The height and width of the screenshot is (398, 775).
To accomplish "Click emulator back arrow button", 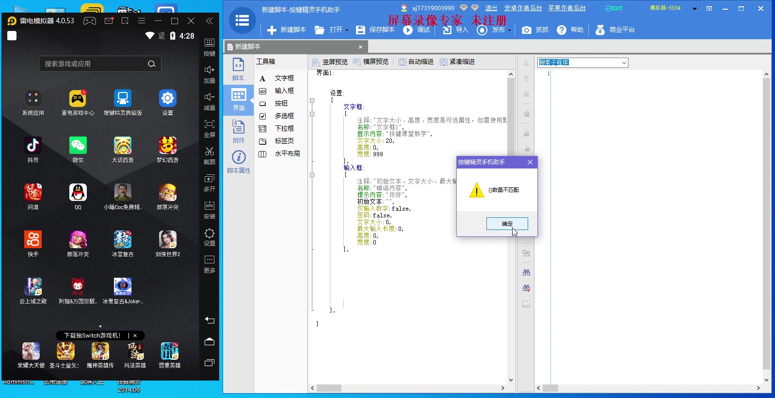I will [x=210, y=320].
